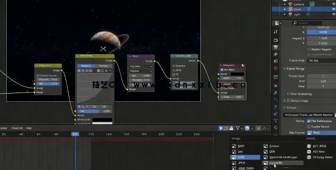336x170 pixels.
Task: Select OpenEXR from the file format menu
Action: [276, 163]
